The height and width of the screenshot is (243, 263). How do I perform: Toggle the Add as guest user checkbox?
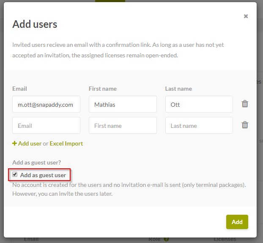pos(15,175)
